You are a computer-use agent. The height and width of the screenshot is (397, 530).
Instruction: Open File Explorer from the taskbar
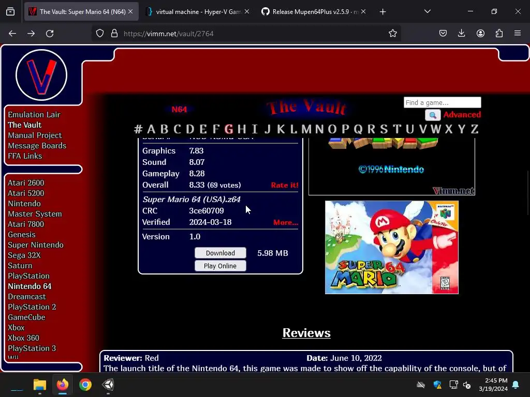click(x=39, y=385)
